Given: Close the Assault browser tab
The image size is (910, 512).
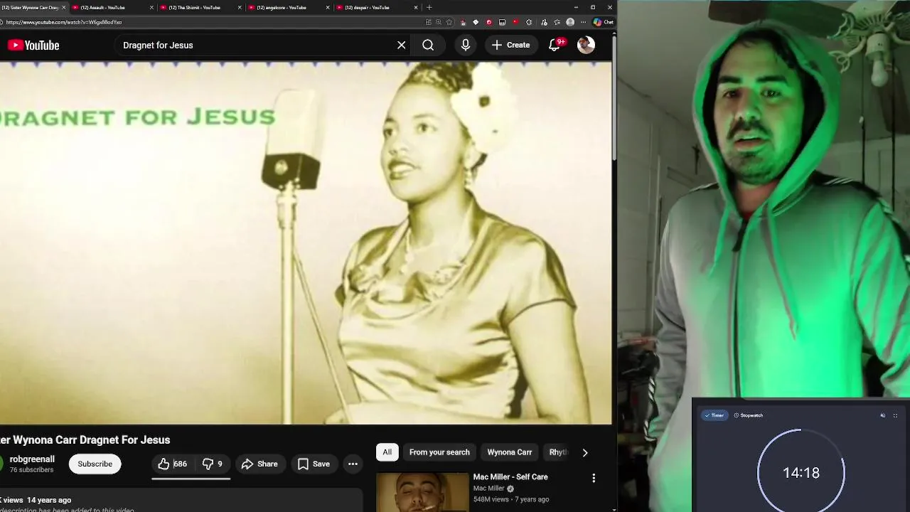Looking at the screenshot, I should point(151,7).
